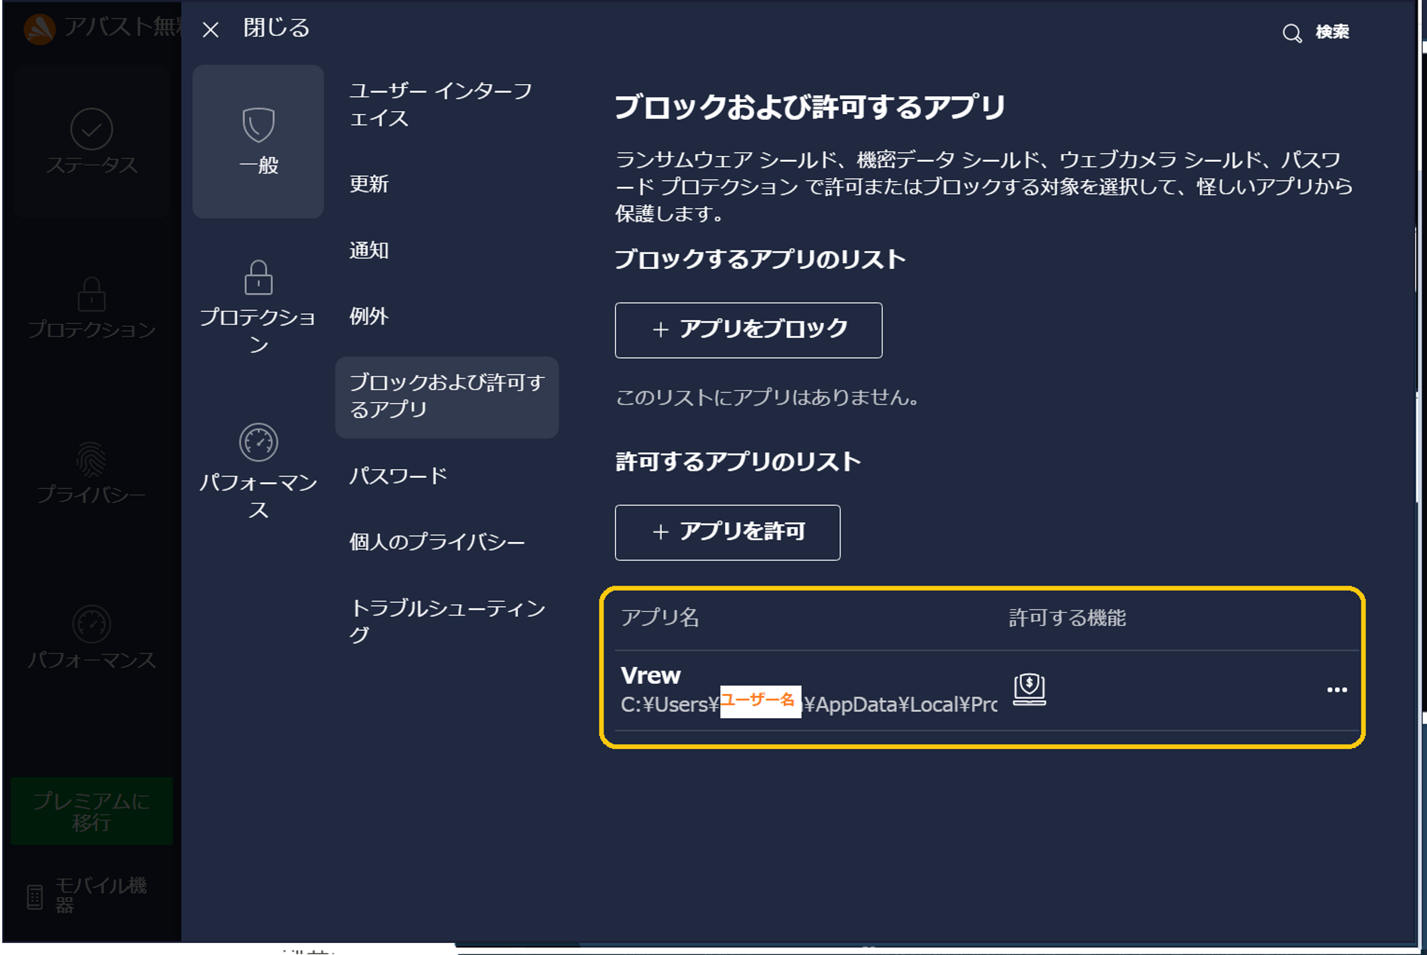
Task: Open the three-dot menu for Vrew
Action: tap(1336, 690)
